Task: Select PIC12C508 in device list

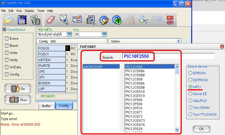Action: pos(150,67)
